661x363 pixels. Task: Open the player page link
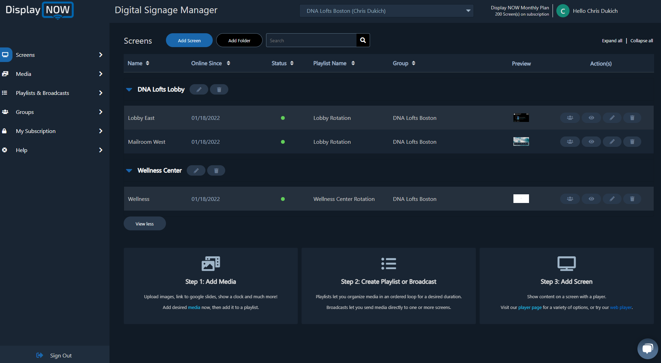coord(530,307)
